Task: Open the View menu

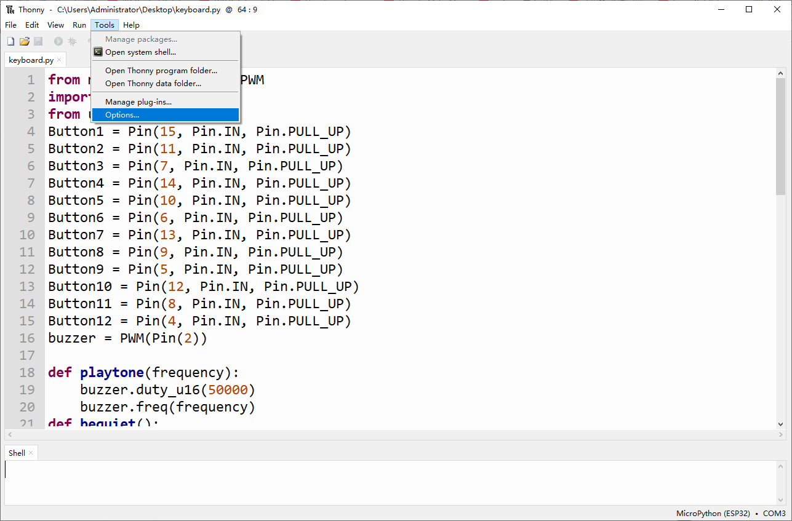Action: pyautogui.click(x=56, y=25)
